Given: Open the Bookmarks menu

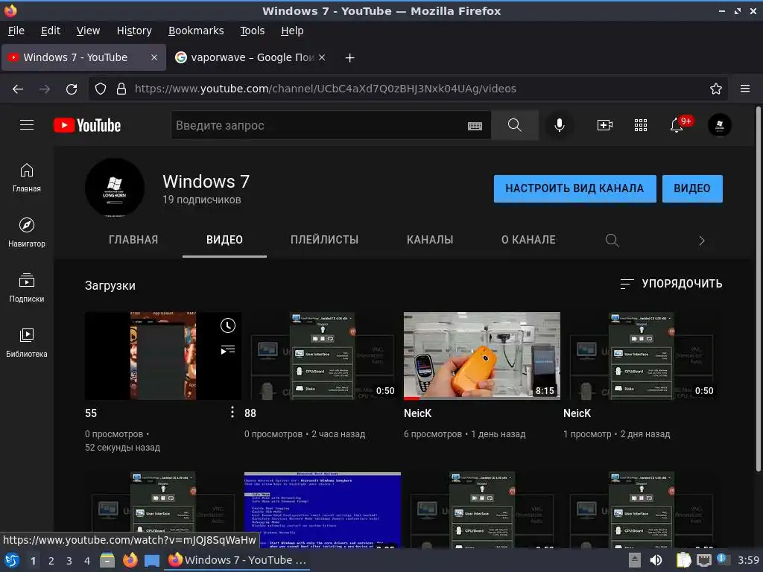Looking at the screenshot, I should click(196, 31).
